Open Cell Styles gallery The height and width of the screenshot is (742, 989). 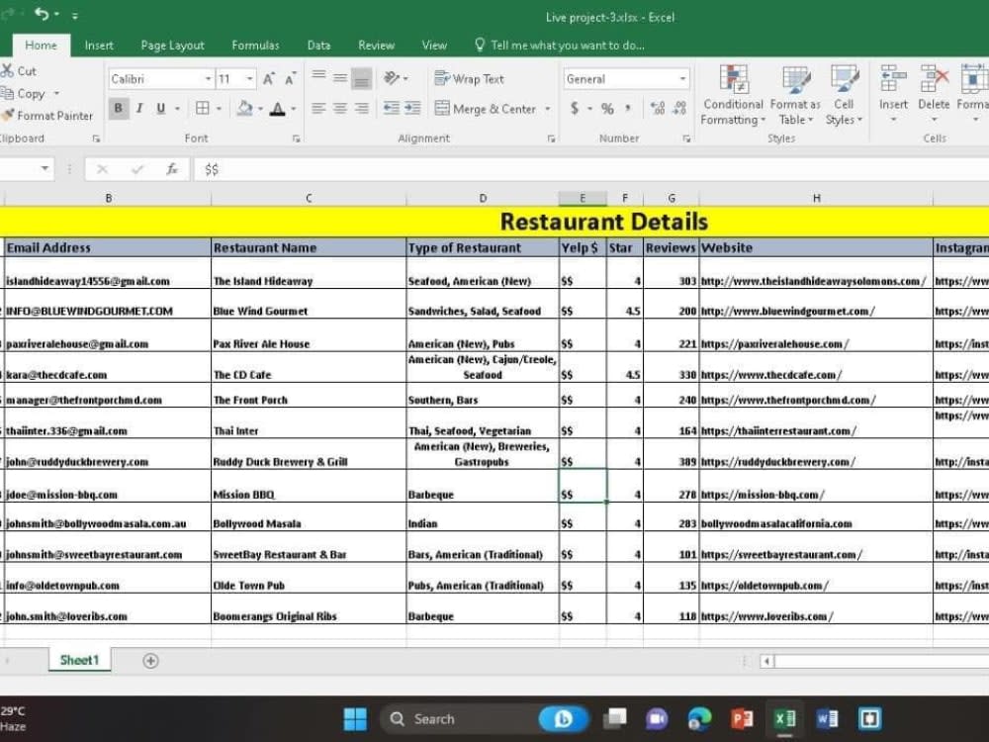tap(844, 95)
